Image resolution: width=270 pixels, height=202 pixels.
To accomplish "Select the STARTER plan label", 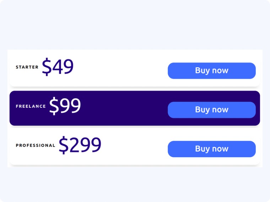I will [27, 67].
